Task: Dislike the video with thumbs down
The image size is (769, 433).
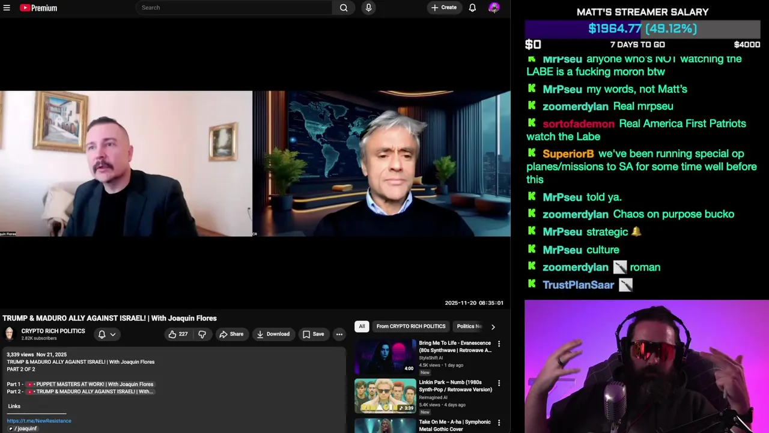Action: [x=202, y=334]
